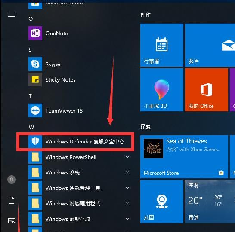
Task: Expand the Windows 輕鬆存取 chevron
Action: tap(127, 219)
